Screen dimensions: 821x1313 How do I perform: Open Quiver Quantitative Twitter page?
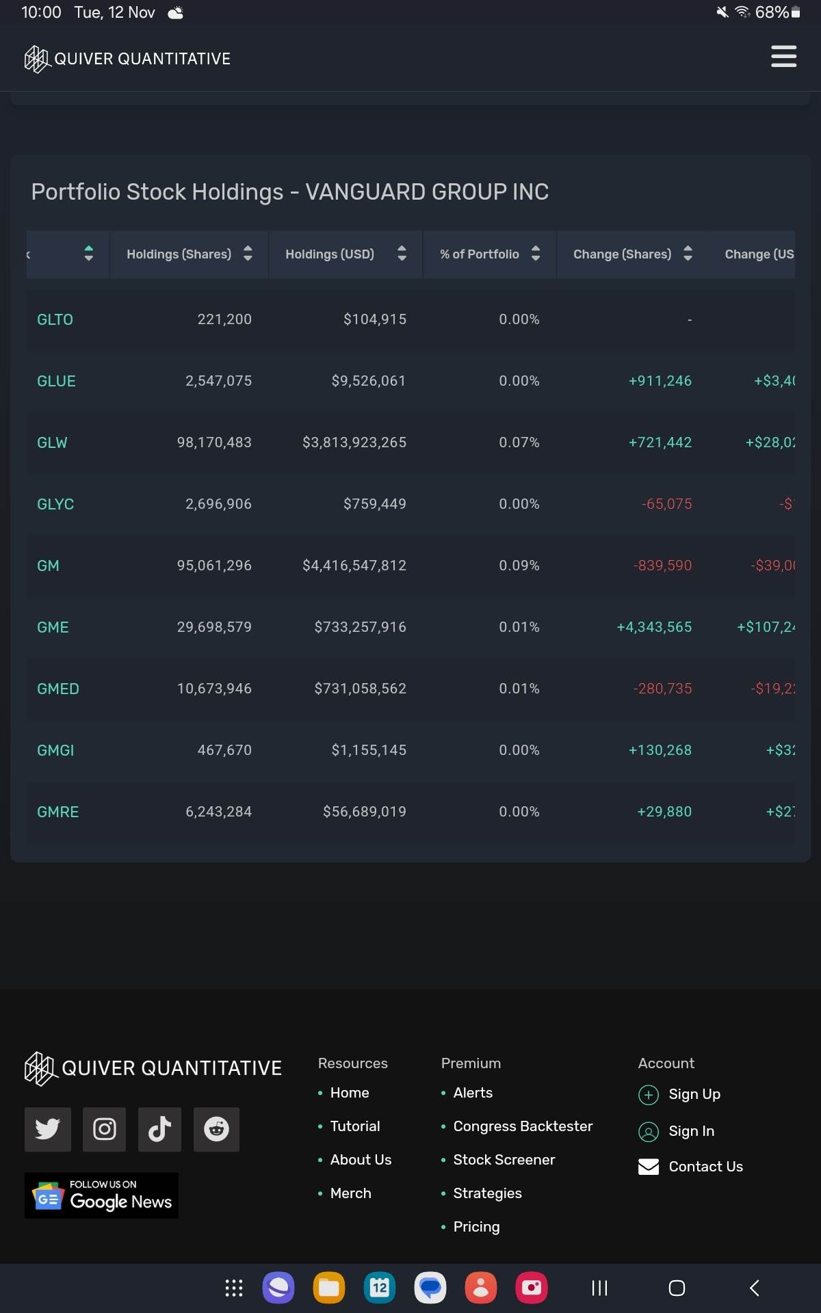coord(47,1129)
